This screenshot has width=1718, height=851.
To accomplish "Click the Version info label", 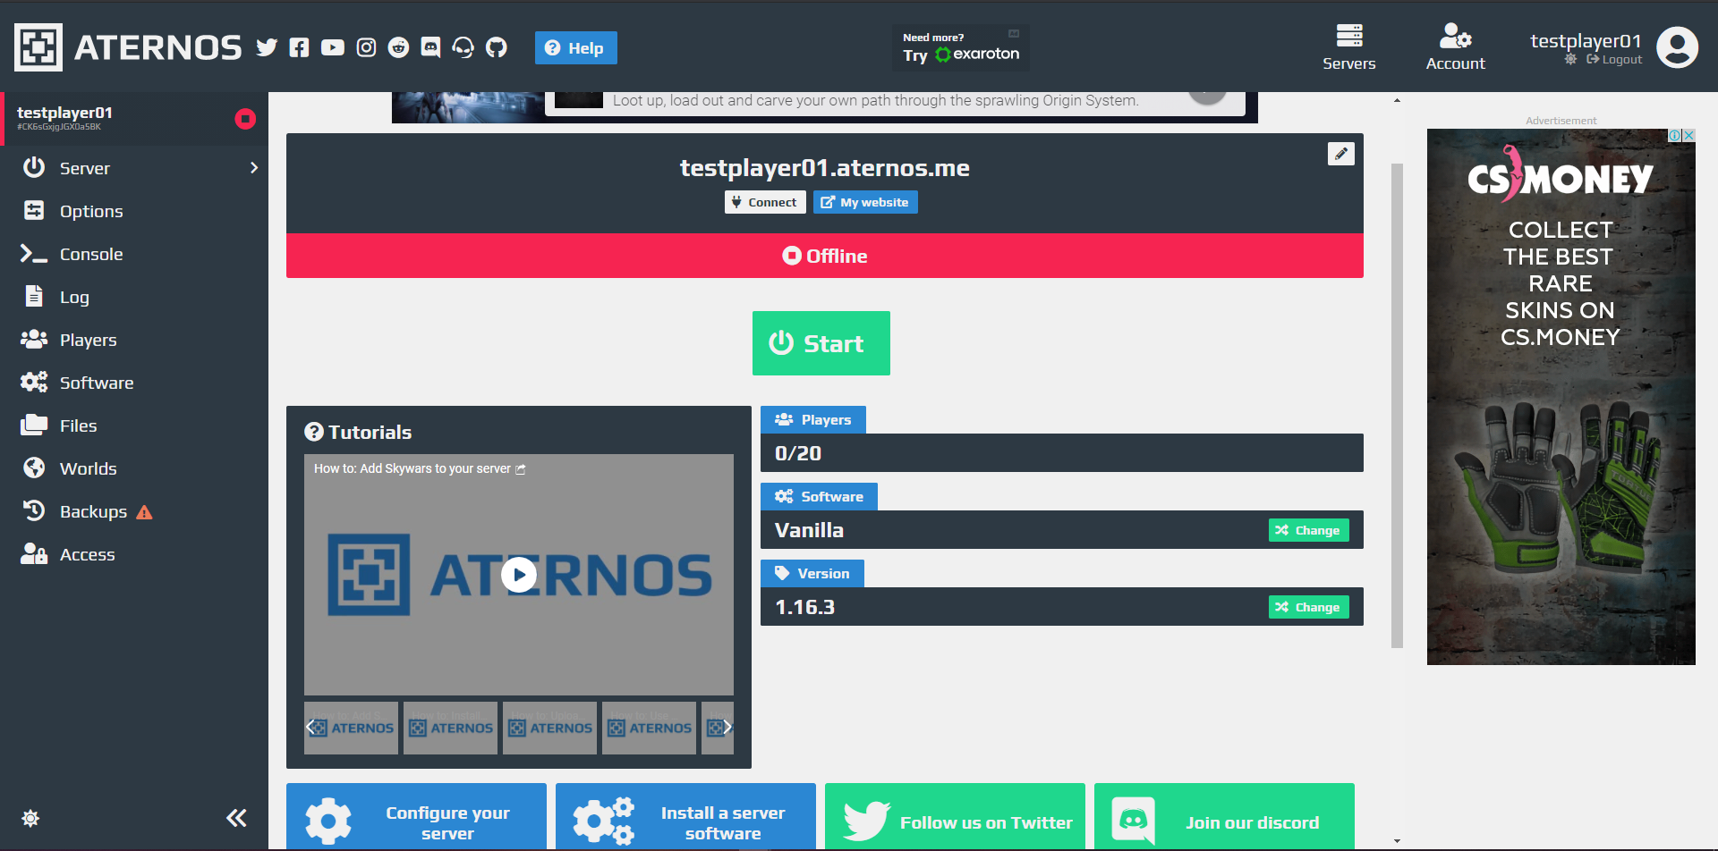I will tap(812, 574).
